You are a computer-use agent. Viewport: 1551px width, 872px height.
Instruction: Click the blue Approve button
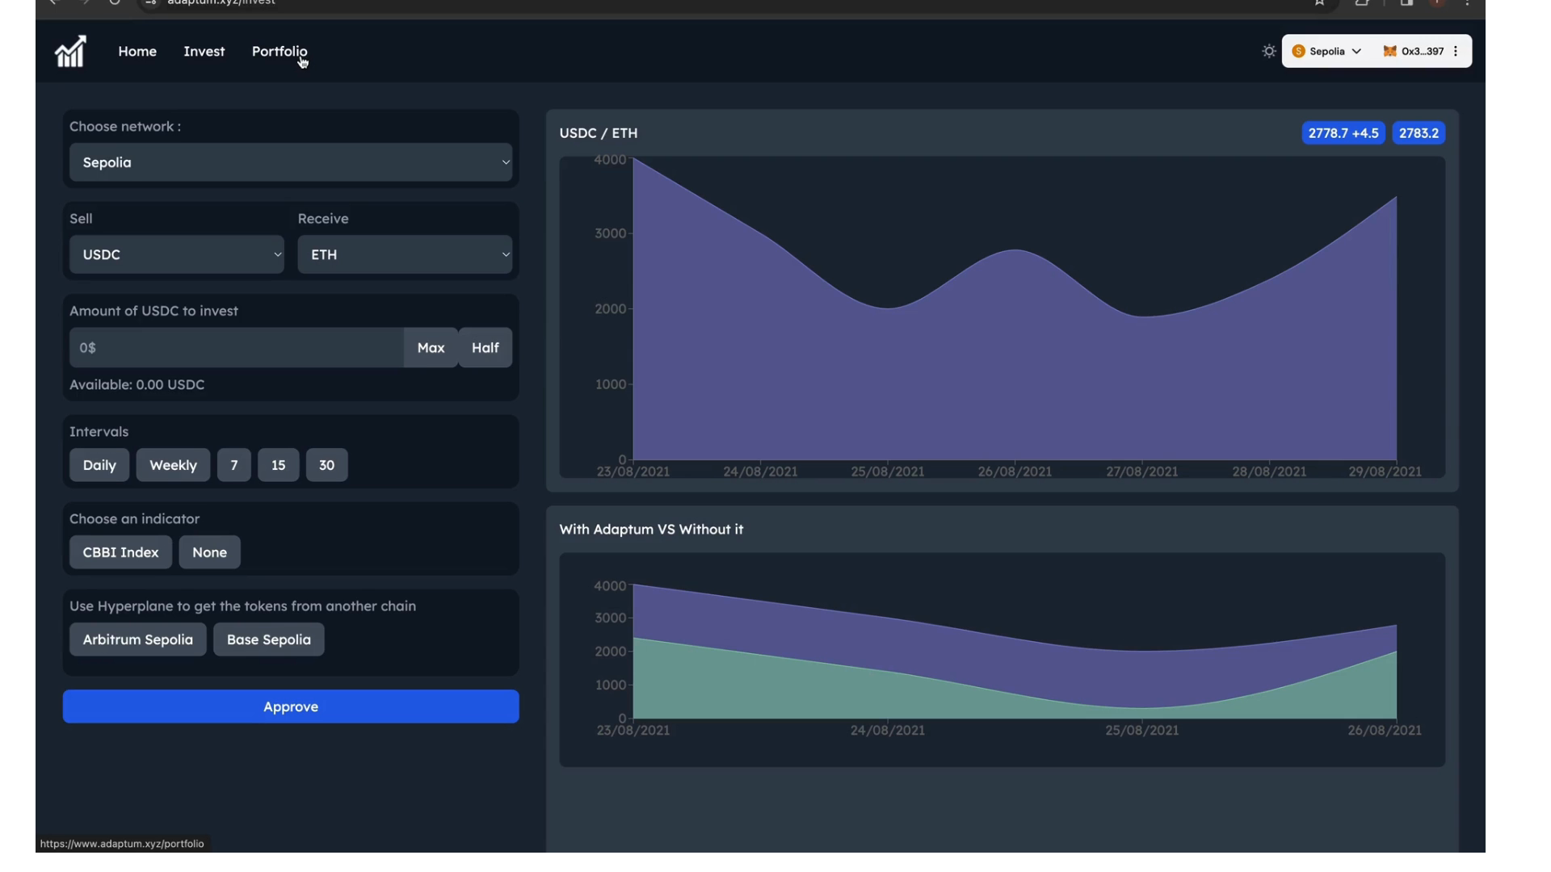point(291,706)
